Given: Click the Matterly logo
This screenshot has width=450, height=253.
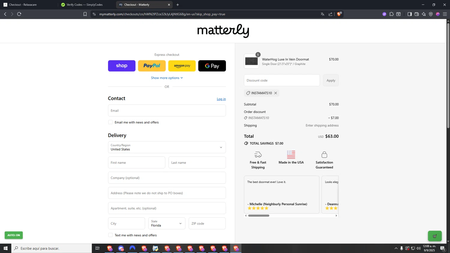Looking at the screenshot, I should [x=223, y=31].
